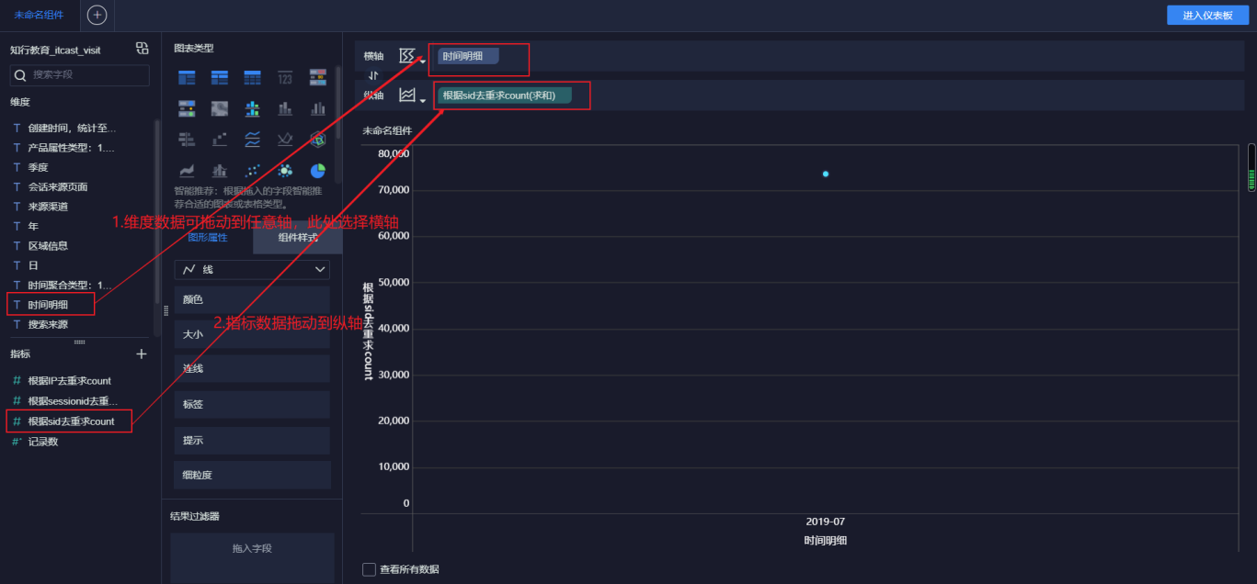Open the 大小 attribute slot
The width and height of the screenshot is (1257, 584).
pyautogui.click(x=252, y=334)
